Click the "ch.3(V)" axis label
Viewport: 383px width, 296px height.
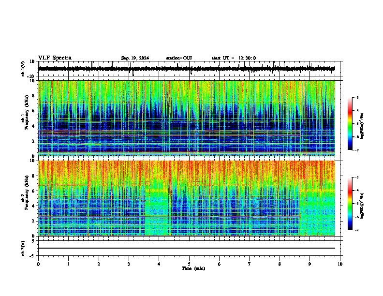[x=23, y=248]
